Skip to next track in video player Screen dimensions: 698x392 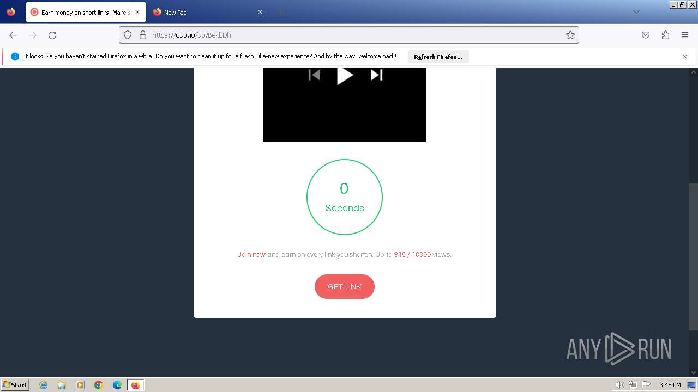point(376,75)
